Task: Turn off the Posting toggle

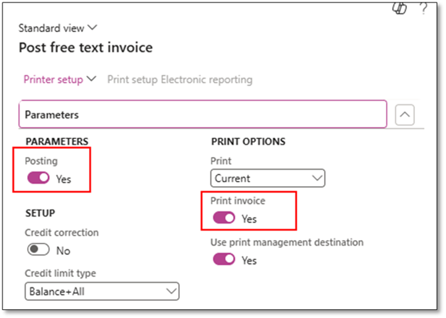Action: click(x=38, y=179)
